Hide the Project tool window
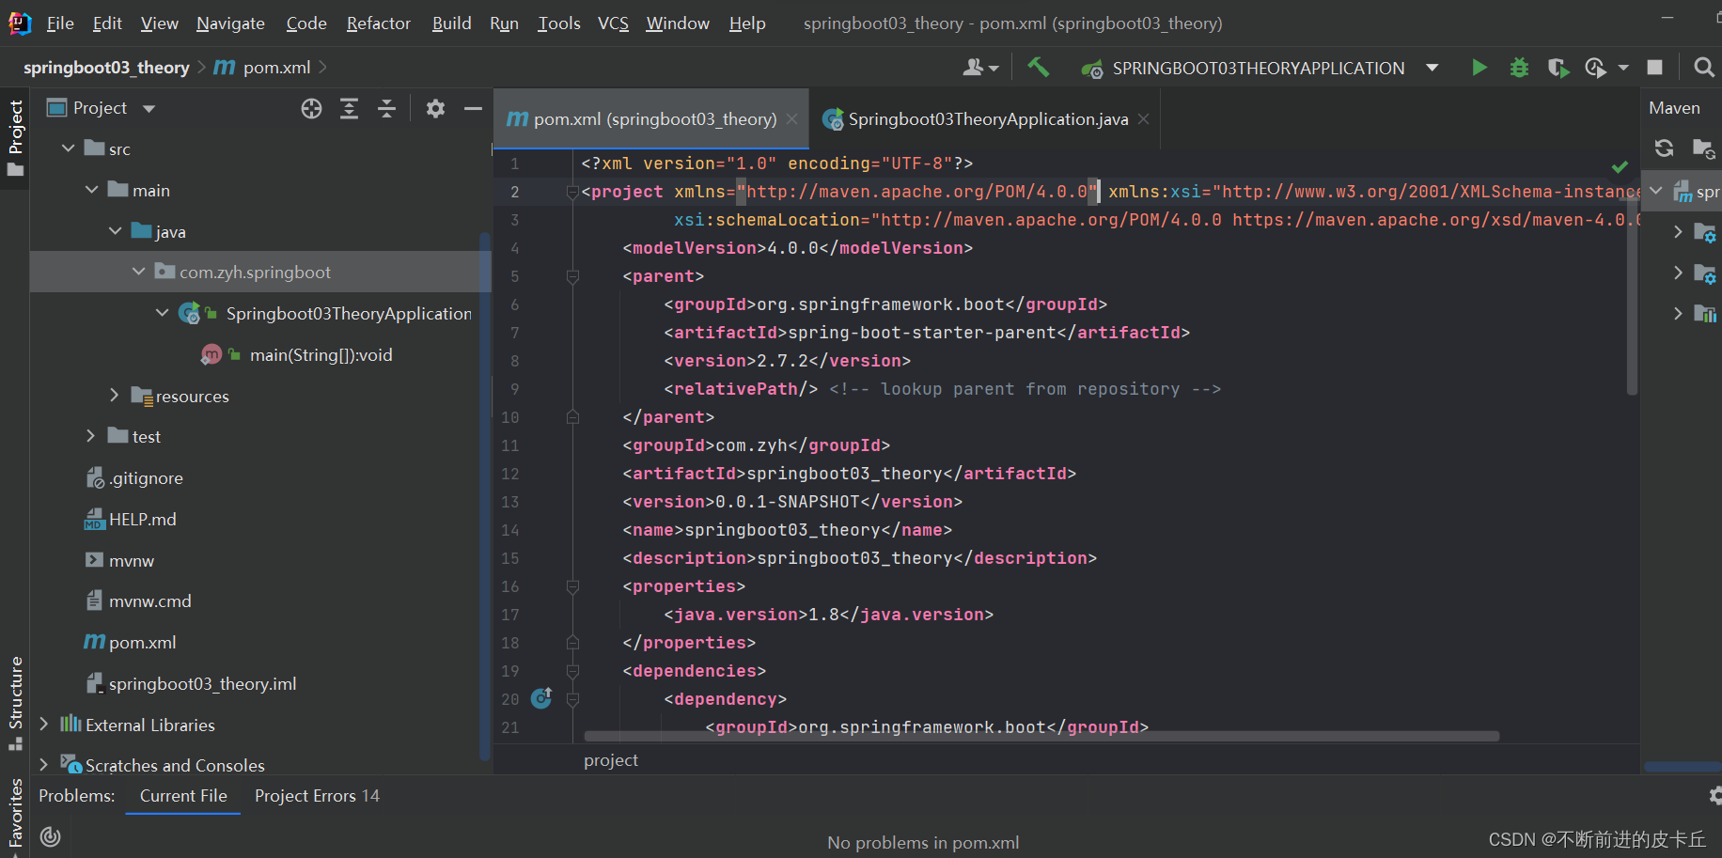 point(473,109)
